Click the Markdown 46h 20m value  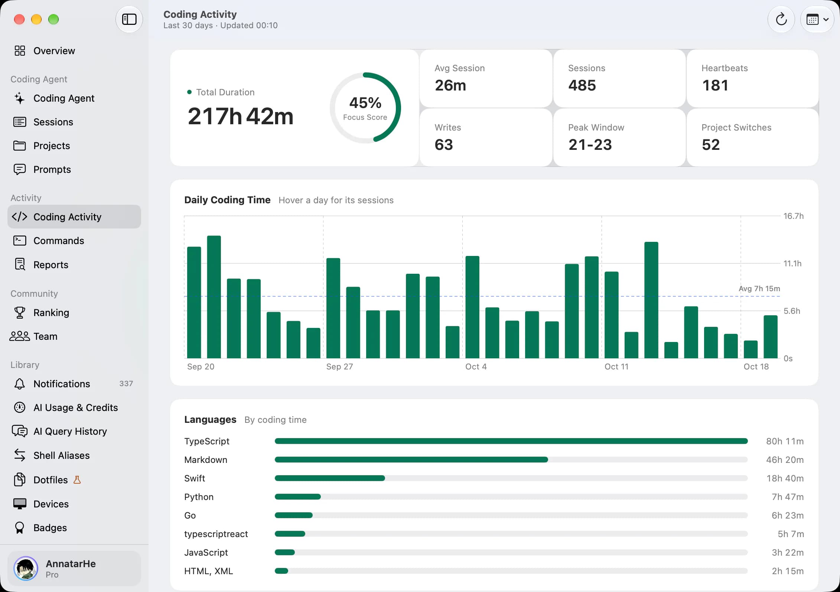[785, 460]
